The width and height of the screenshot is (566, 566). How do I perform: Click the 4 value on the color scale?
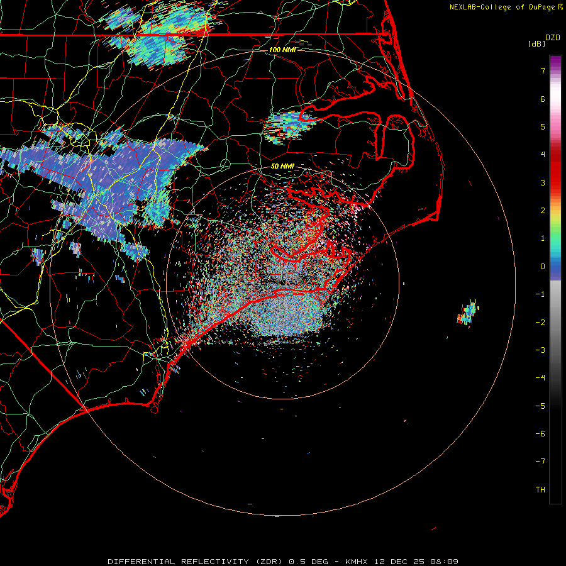click(x=543, y=155)
